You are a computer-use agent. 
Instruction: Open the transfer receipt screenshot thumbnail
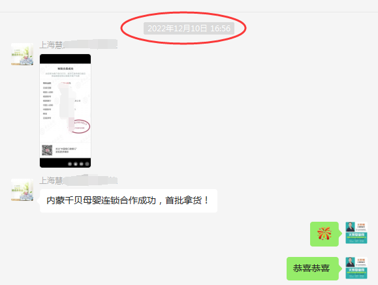[x=65, y=111]
